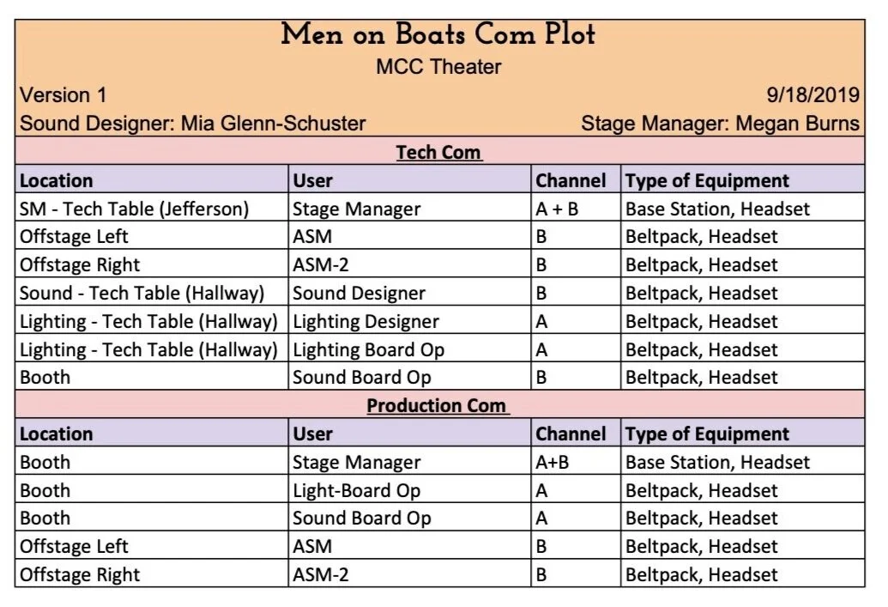Viewport: 888px width, 607px height.
Task: Select the "Sound - Tech Table (Hallway)" cell
Action: click(142, 293)
